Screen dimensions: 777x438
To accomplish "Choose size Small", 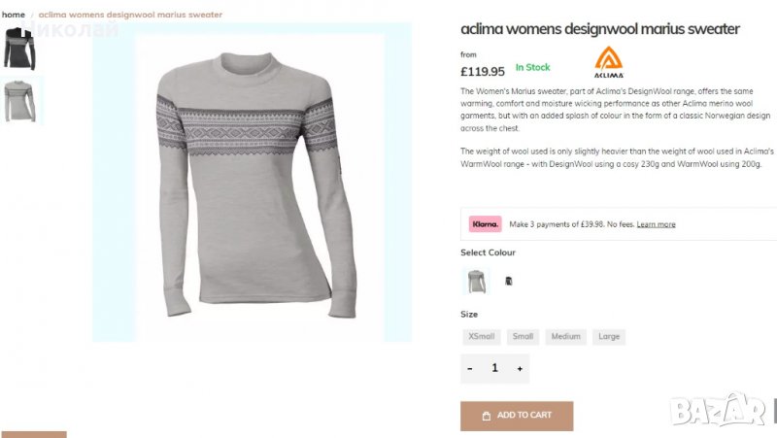I will pyautogui.click(x=524, y=337).
